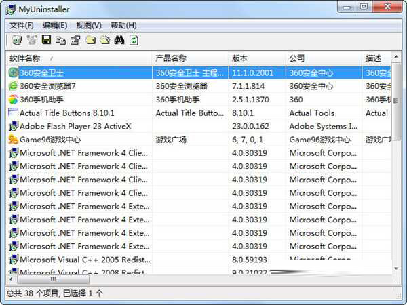Click the open-folder toolbar icon
The height and width of the screenshot is (305, 407).
(104, 41)
